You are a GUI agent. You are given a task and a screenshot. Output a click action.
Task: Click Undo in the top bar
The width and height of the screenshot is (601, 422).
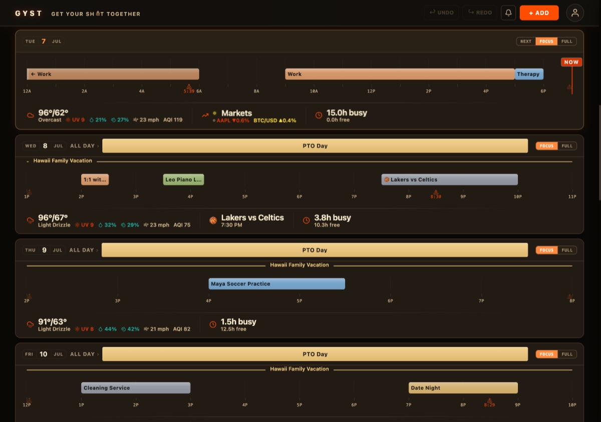click(441, 13)
